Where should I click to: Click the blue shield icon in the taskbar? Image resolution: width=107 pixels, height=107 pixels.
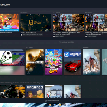click(55, 105)
